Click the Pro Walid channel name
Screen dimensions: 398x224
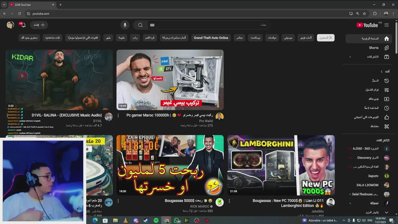click(x=206, y=121)
